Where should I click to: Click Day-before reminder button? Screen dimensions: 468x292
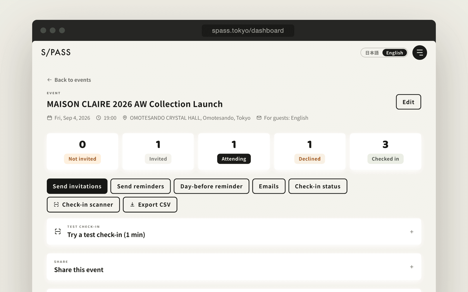click(x=211, y=186)
